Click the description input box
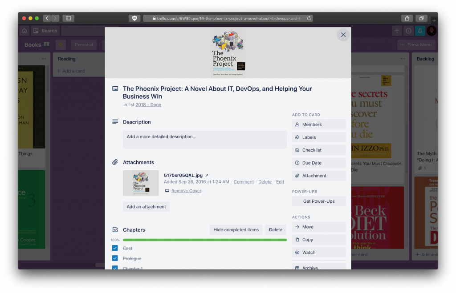The height and width of the screenshot is (293, 456). point(204,140)
